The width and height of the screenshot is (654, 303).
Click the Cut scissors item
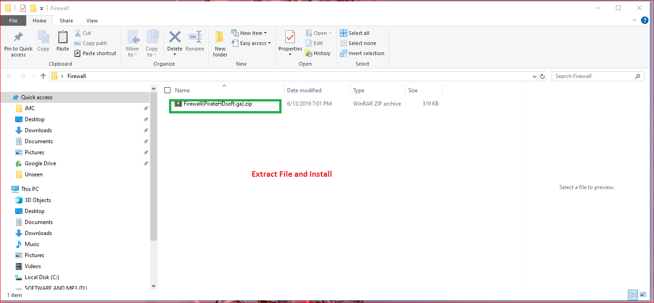(83, 33)
